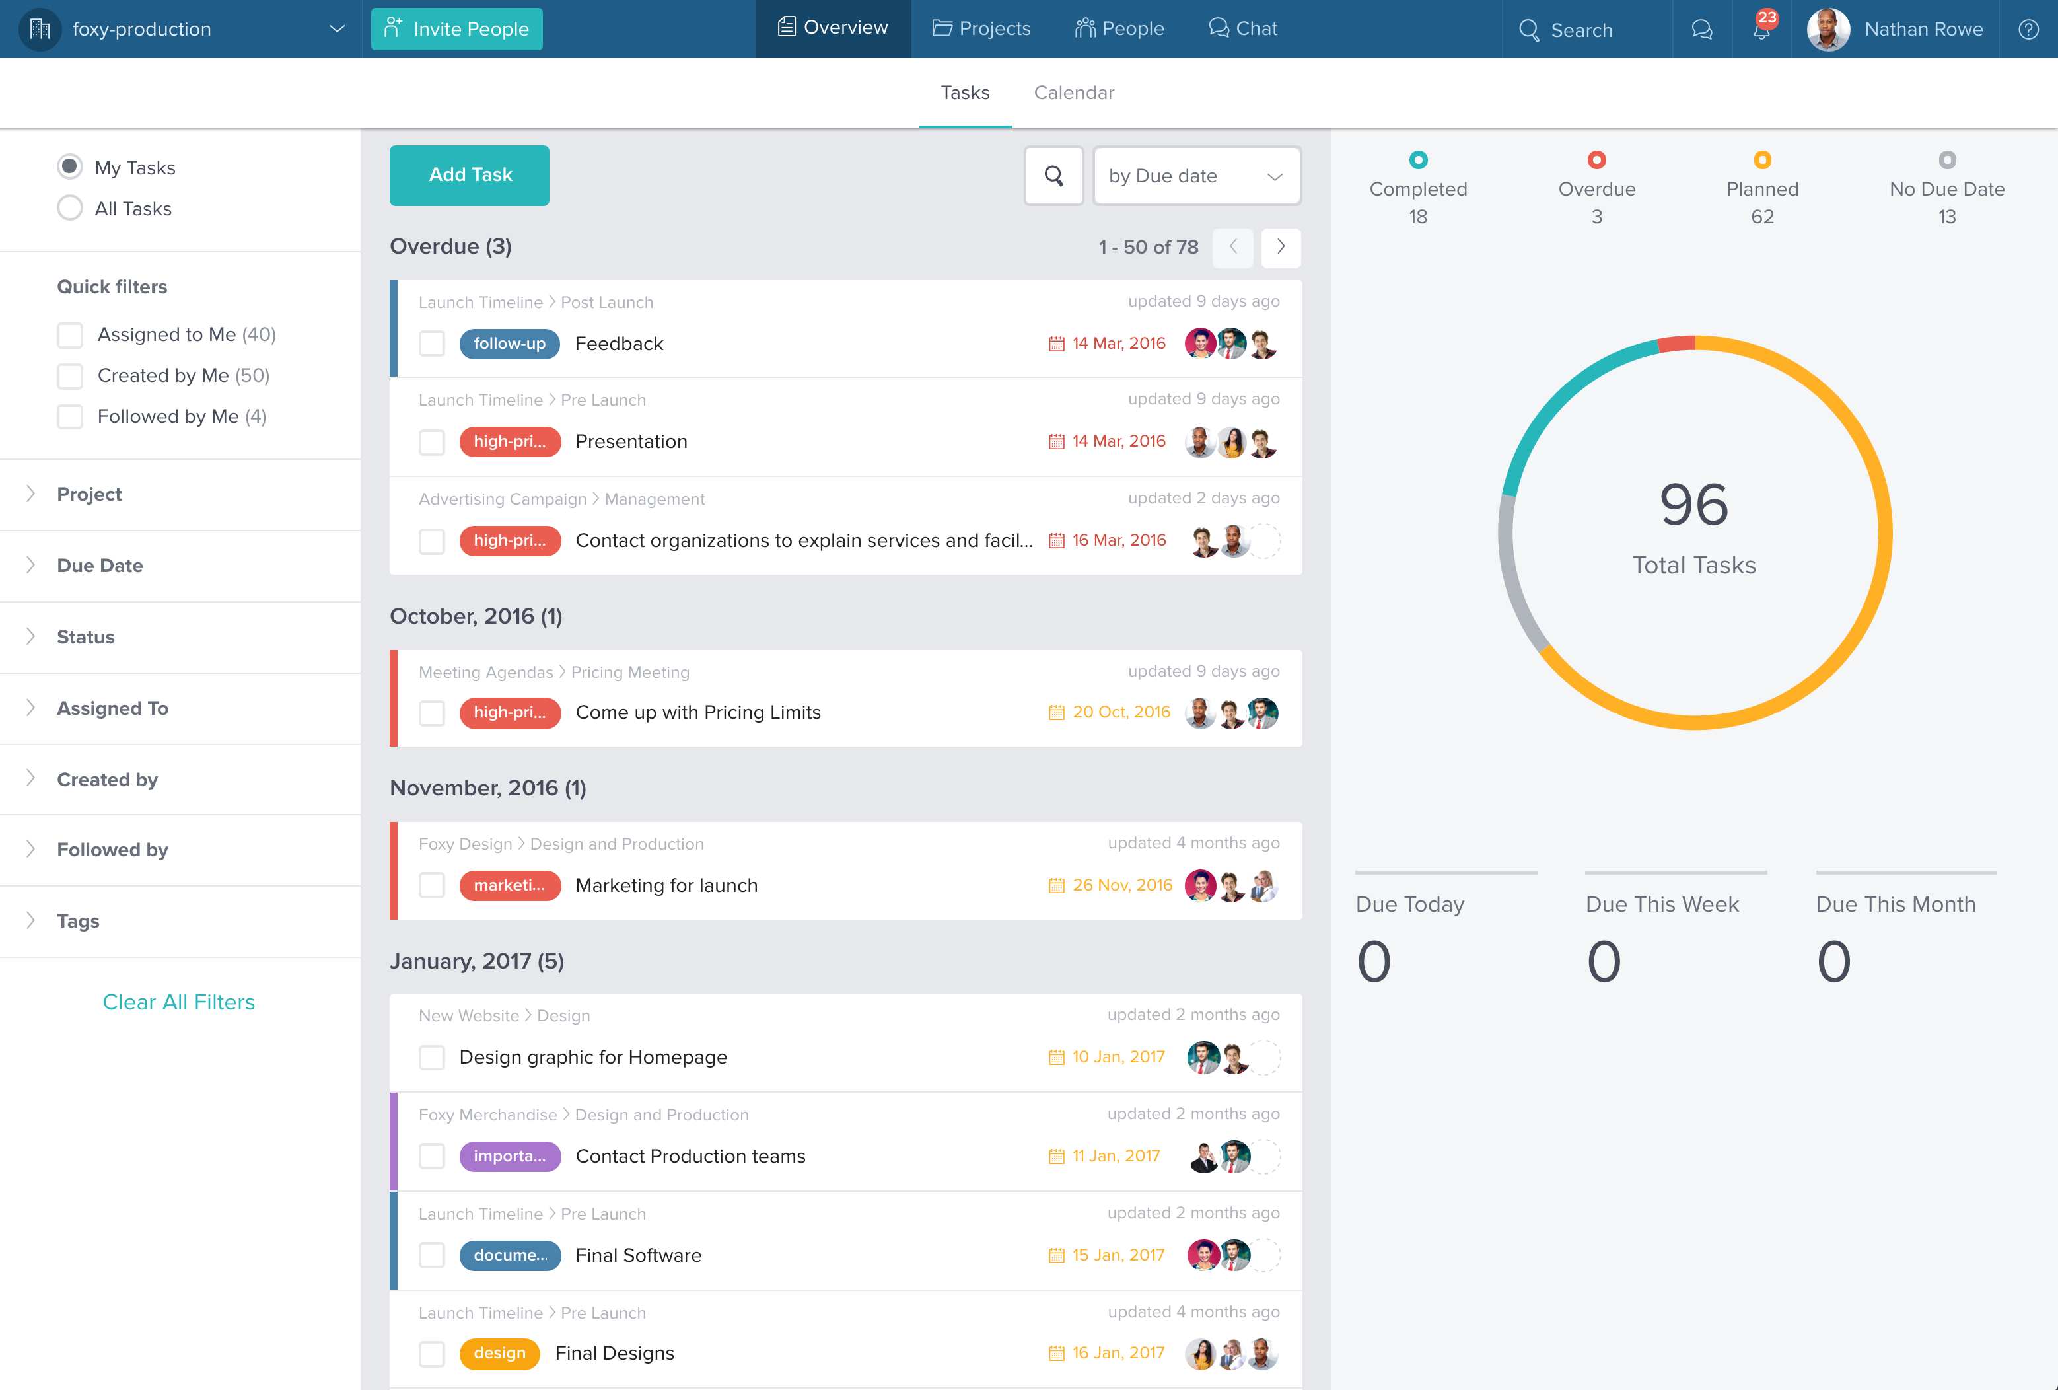This screenshot has width=2058, height=1390.
Task: Click the Completed tasks icon
Action: 1417,160
